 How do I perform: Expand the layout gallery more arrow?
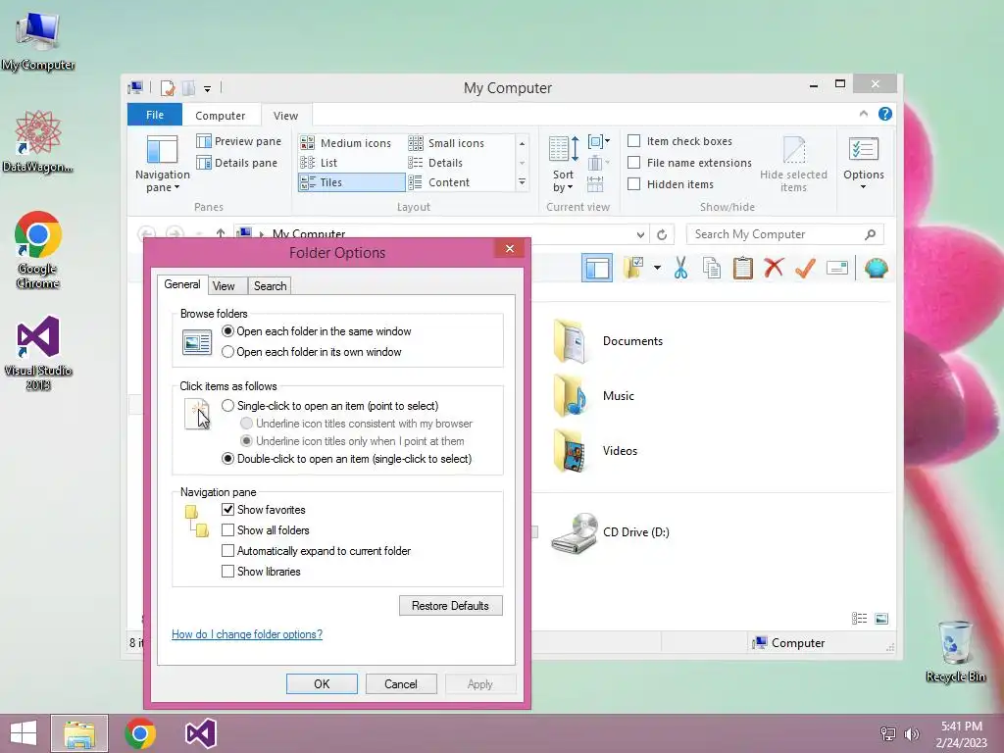(x=522, y=182)
